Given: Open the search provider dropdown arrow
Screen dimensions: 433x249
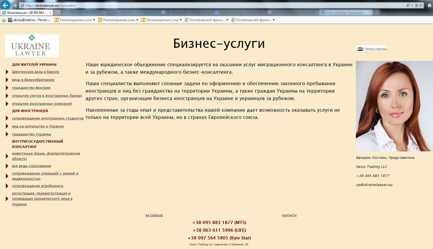Looking at the screenshot, I should click(x=412, y=5).
